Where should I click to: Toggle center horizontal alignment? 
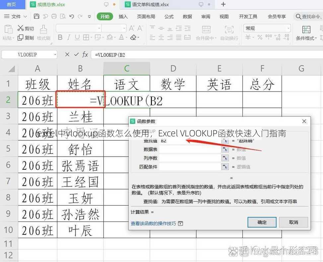point(161,37)
